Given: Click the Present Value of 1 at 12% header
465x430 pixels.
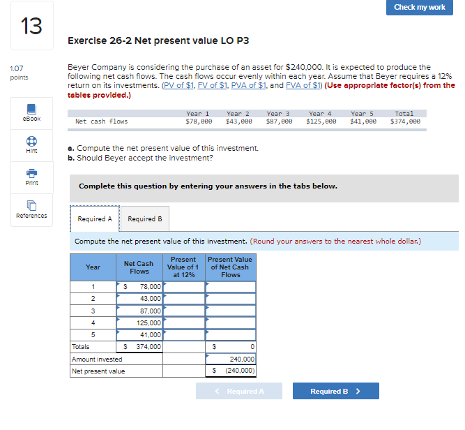Looking at the screenshot, I should point(184,267).
